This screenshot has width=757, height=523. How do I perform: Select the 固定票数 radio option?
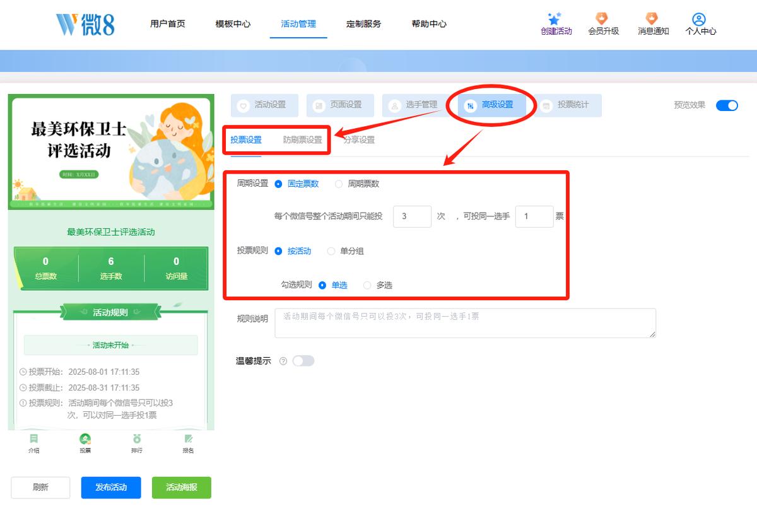coord(296,184)
